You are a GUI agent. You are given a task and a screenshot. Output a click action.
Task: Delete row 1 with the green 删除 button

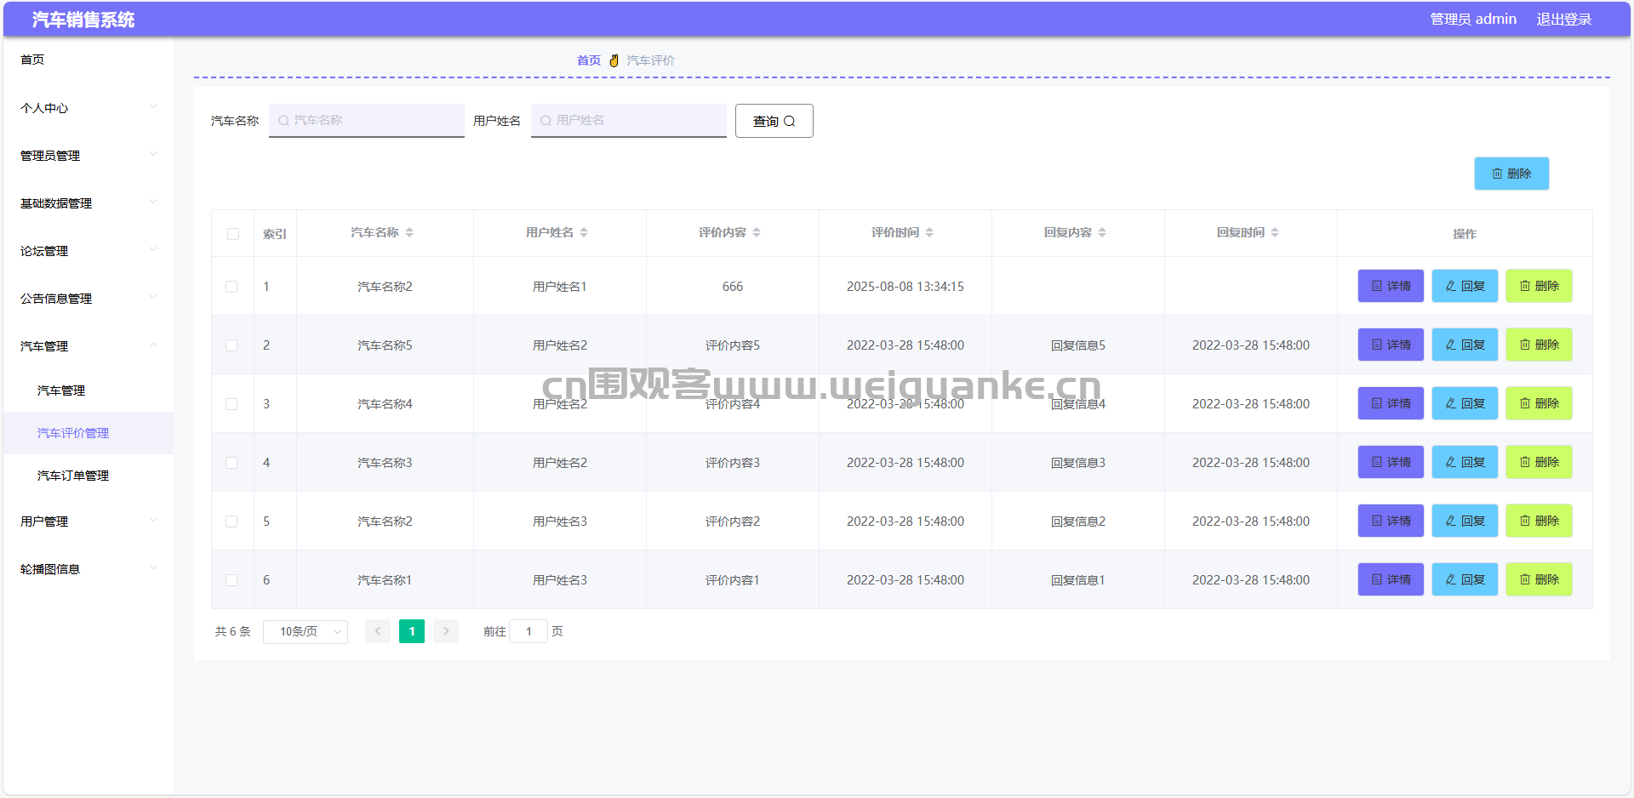pyautogui.click(x=1539, y=286)
